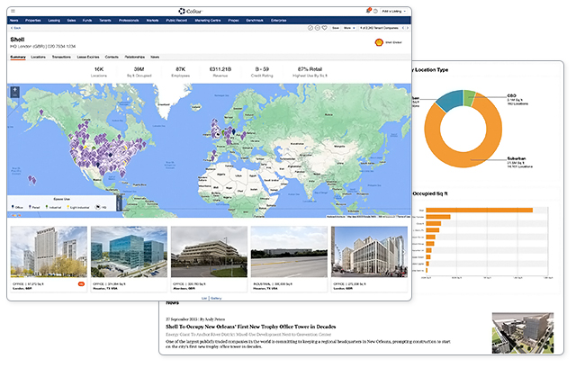Click the HQ marker in the UK
Screen dimensions: 576x377
tap(218, 135)
